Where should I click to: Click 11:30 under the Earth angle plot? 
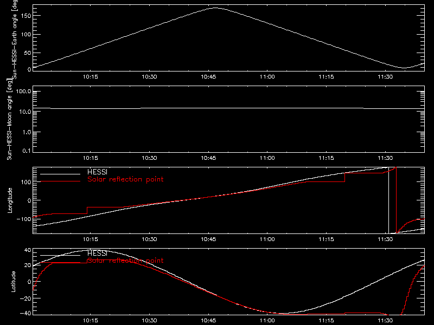click(385, 77)
